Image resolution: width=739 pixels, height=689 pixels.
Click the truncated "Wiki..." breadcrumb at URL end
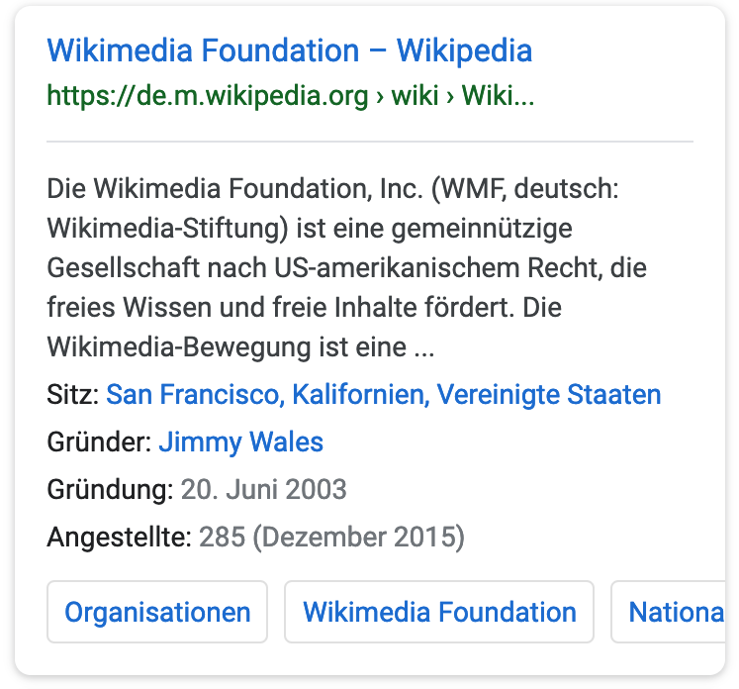pos(499,97)
